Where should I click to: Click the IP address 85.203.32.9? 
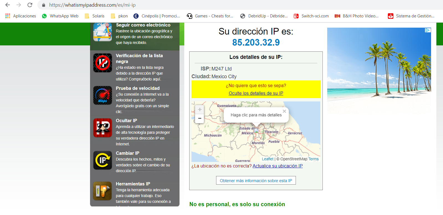[x=256, y=42]
